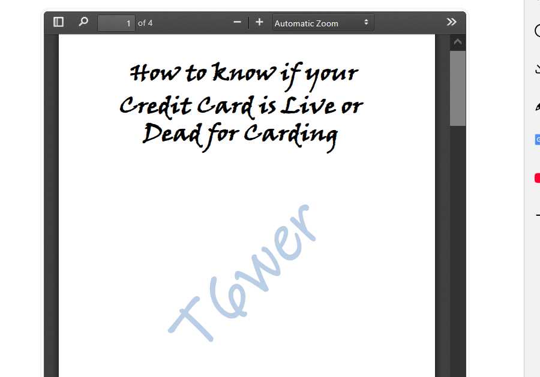Viewport: 540px width, 377px height.
Task: Toggle the sidebar panel open
Action: [58, 21]
